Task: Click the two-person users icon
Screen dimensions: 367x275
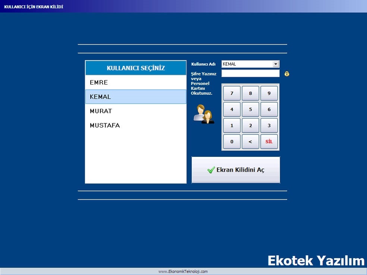Action: point(204,114)
